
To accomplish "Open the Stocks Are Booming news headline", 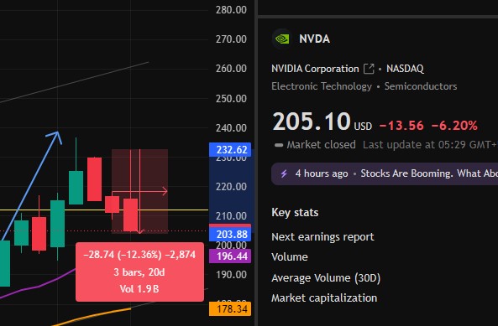I will [x=429, y=173].
